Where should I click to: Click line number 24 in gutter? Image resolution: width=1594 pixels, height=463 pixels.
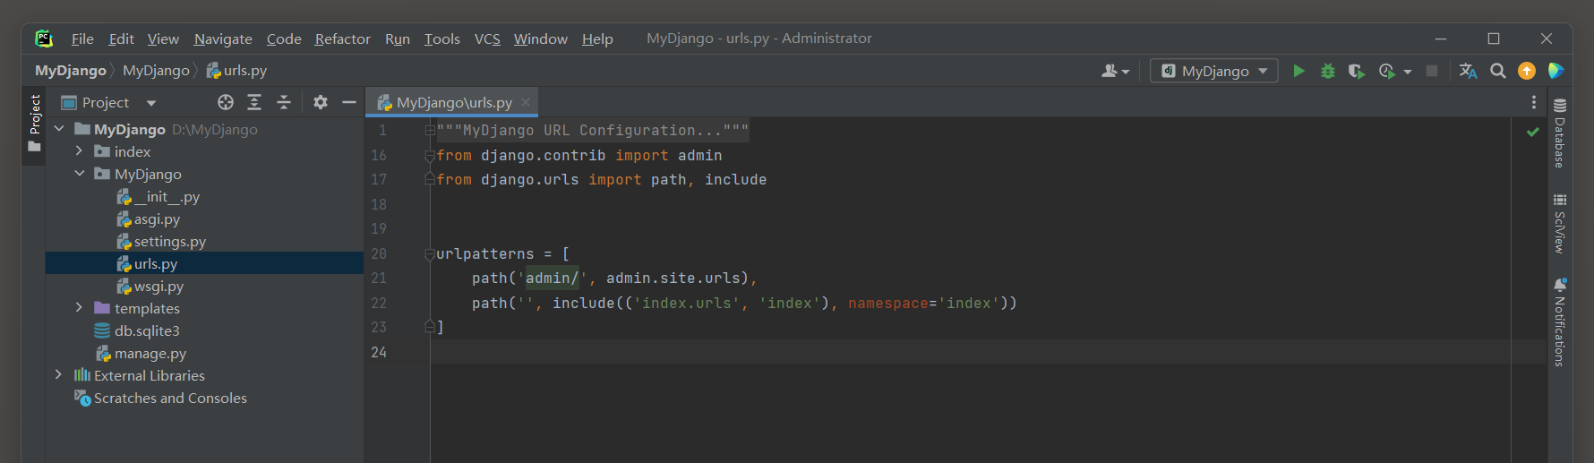[379, 352]
